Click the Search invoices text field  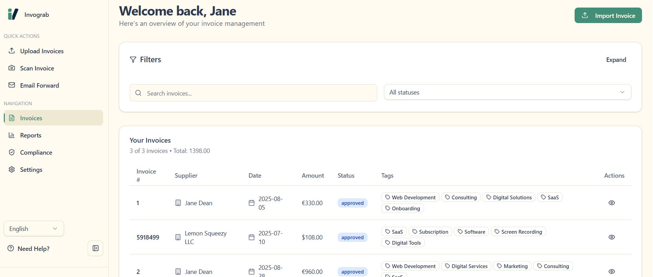[258, 93]
